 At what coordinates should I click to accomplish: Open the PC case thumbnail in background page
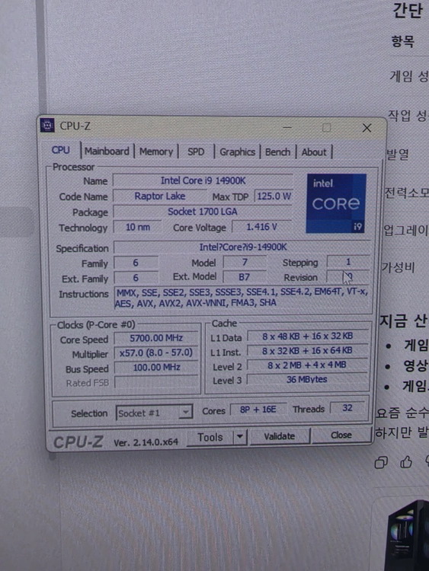point(407,534)
